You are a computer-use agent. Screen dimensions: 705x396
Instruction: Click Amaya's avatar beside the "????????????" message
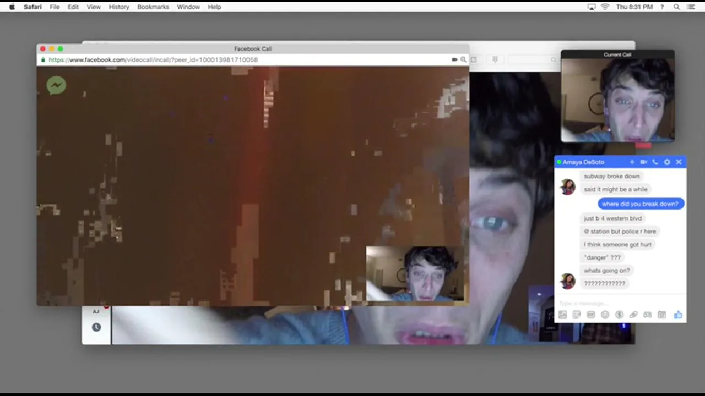point(568,281)
